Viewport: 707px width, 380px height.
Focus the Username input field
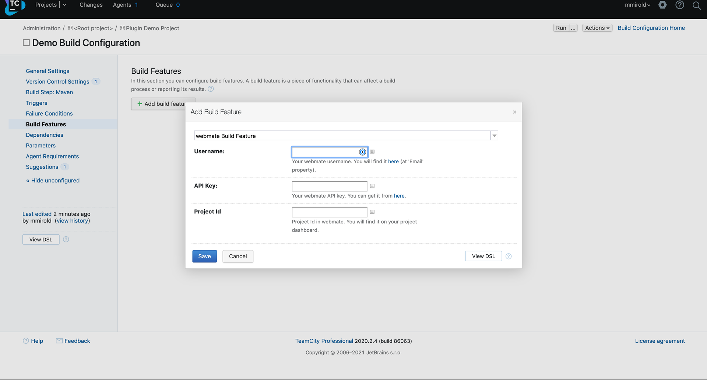[330, 152]
